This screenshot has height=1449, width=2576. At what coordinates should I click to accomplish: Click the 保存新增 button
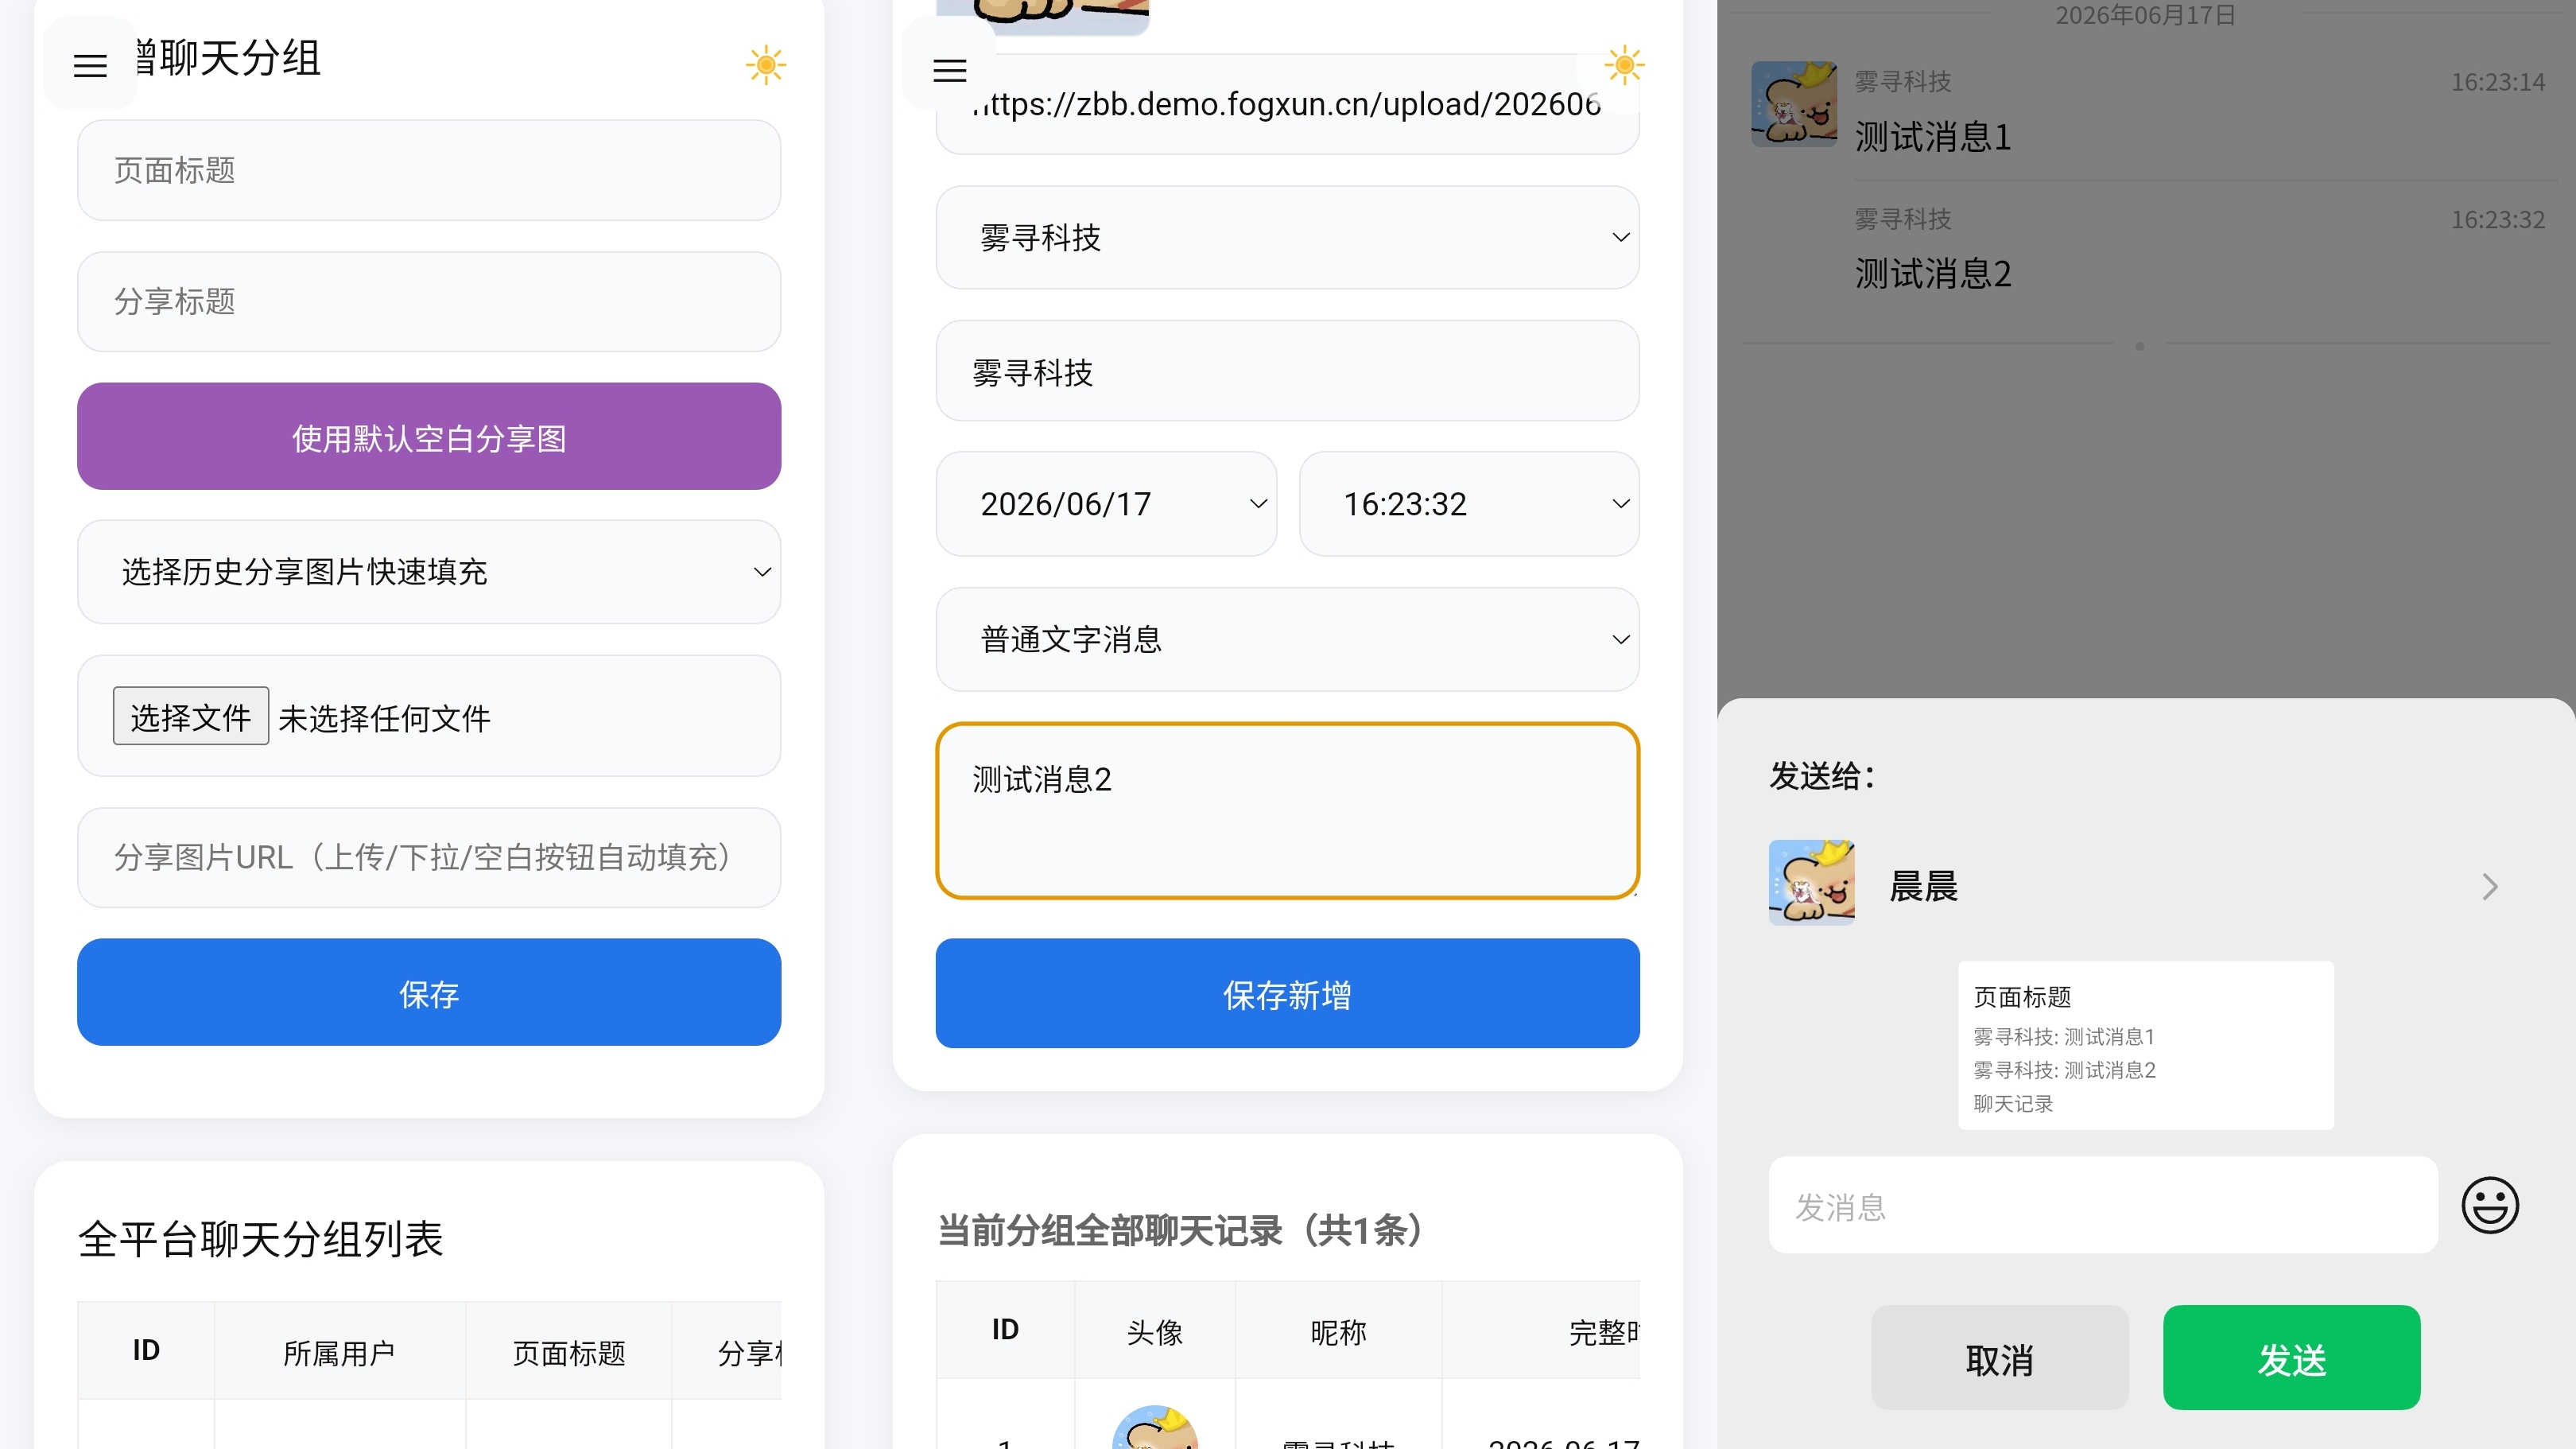(x=1287, y=993)
